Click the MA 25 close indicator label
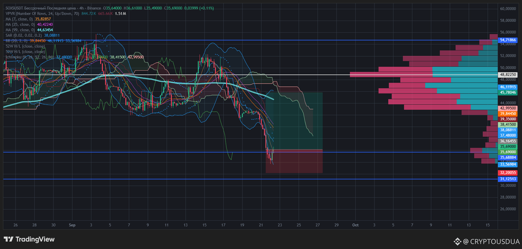 coord(20,24)
